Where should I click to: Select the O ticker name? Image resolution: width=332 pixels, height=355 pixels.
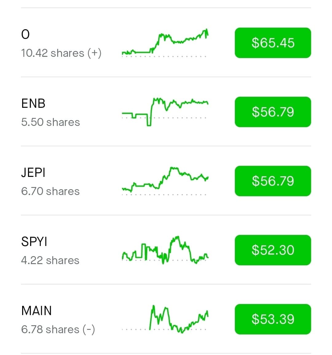(x=26, y=34)
